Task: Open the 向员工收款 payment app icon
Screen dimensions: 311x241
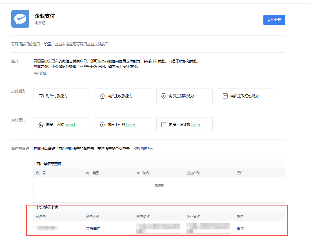Action: (41, 125)
